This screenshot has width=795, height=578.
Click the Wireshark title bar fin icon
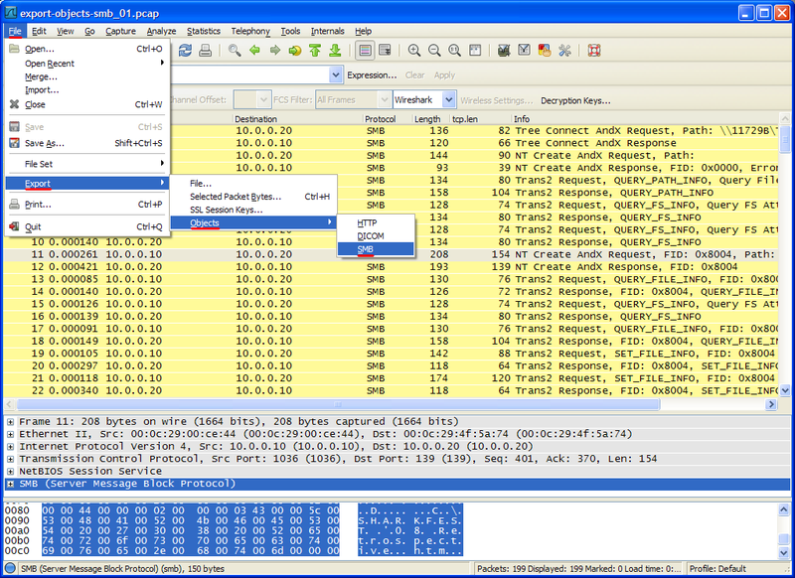[x=10, y=13]
